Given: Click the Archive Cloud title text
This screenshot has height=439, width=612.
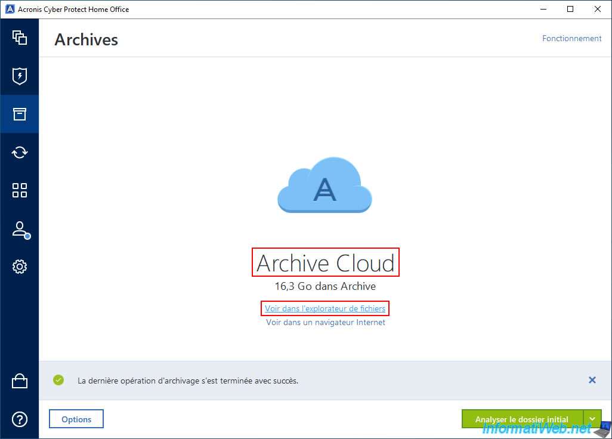Looking at the screenshot, I should pos(325,263).
